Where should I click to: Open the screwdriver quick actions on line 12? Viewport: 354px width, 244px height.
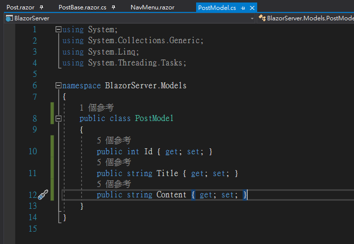click(43, 194)
